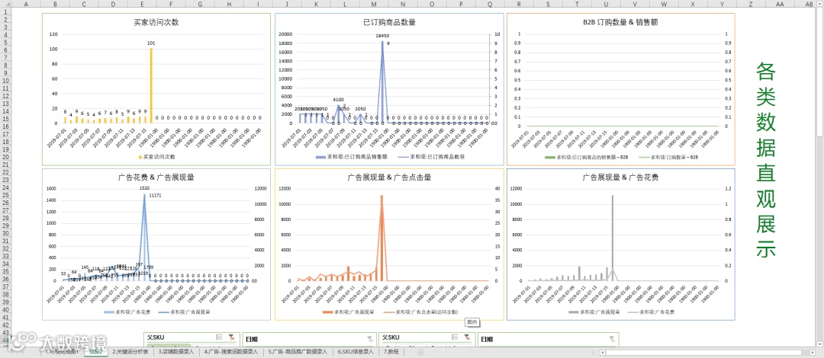The height and width of the screenshot is (358, 824).
Task: Select the 广告展现量 & 广告花费 chart title
Action: coord(620,177)
